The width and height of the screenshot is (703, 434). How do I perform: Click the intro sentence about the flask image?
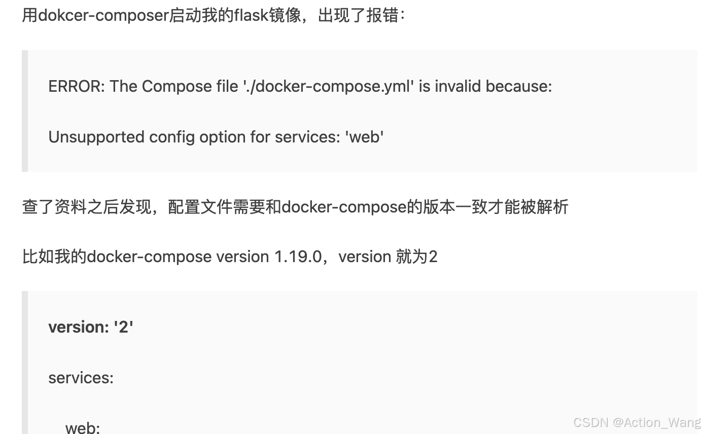tap(214, 15)
